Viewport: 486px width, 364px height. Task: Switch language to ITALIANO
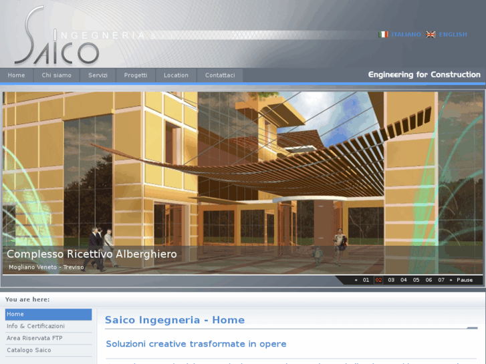406,34
